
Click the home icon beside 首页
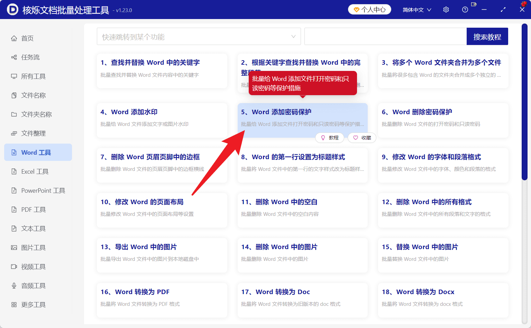tap(14, 38)
